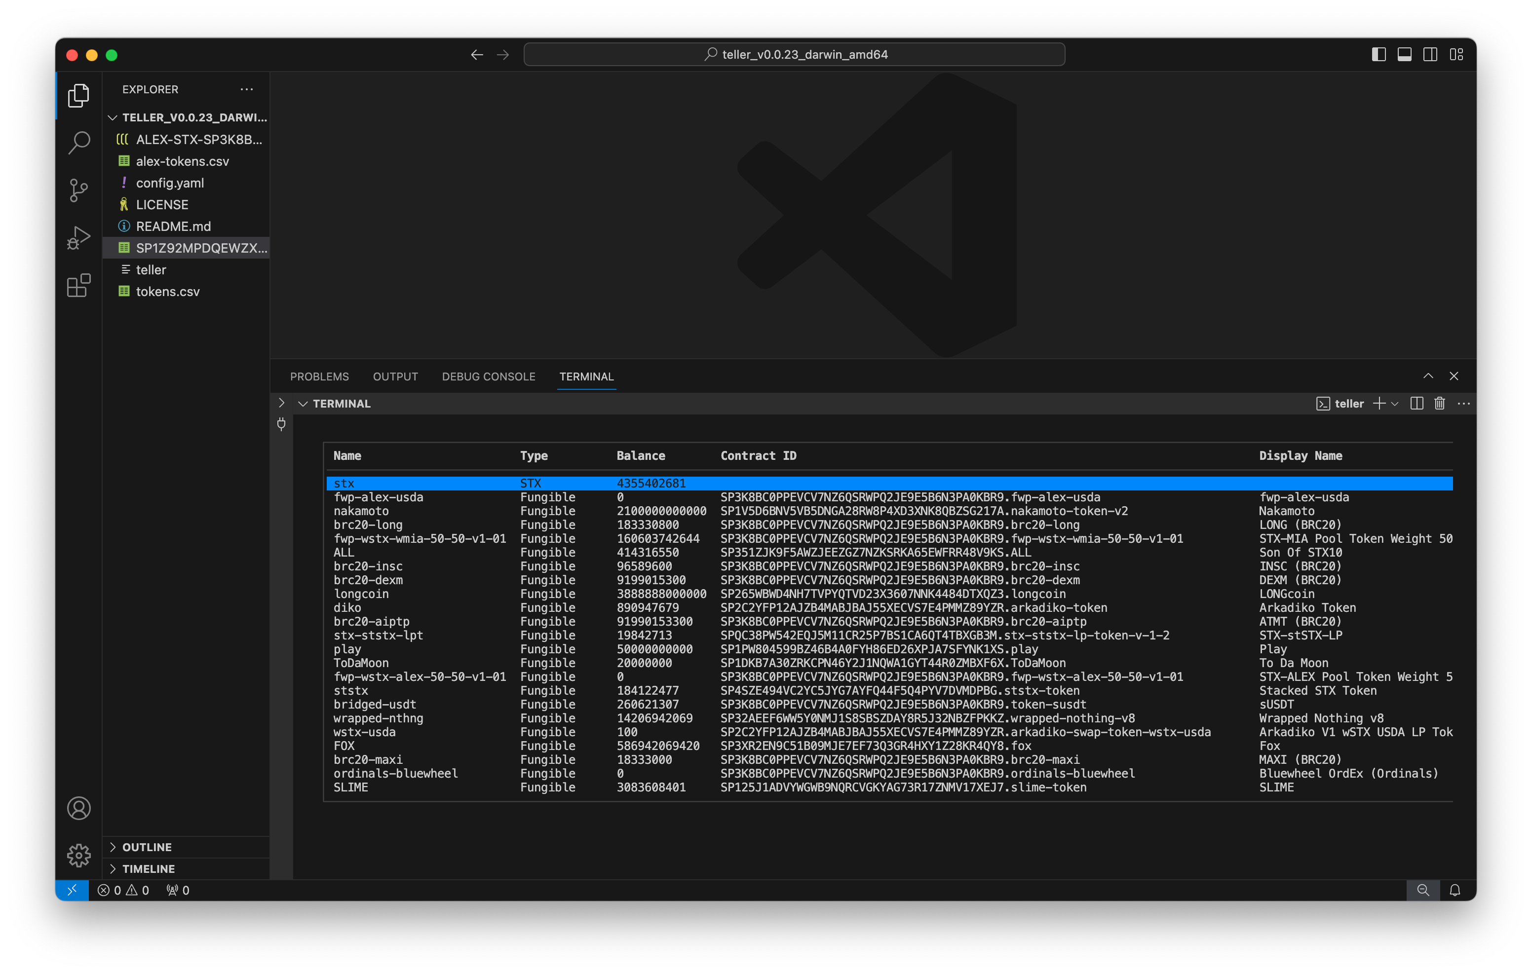Switch to the DEBUG CONSOLE tab
This screenshot has height=974, width=1532.
tap(489, 376)
